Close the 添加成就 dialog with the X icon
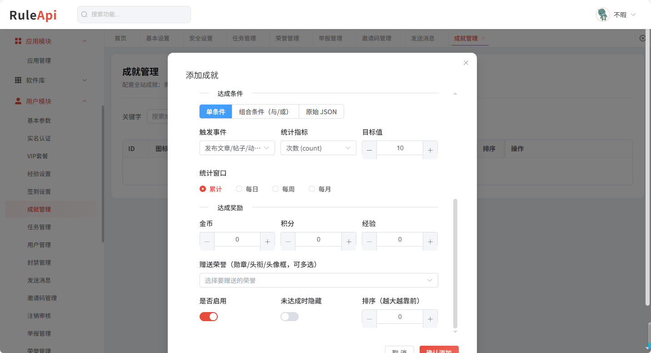The height and width of the screenshot is (353, 651). coord(466,63)
